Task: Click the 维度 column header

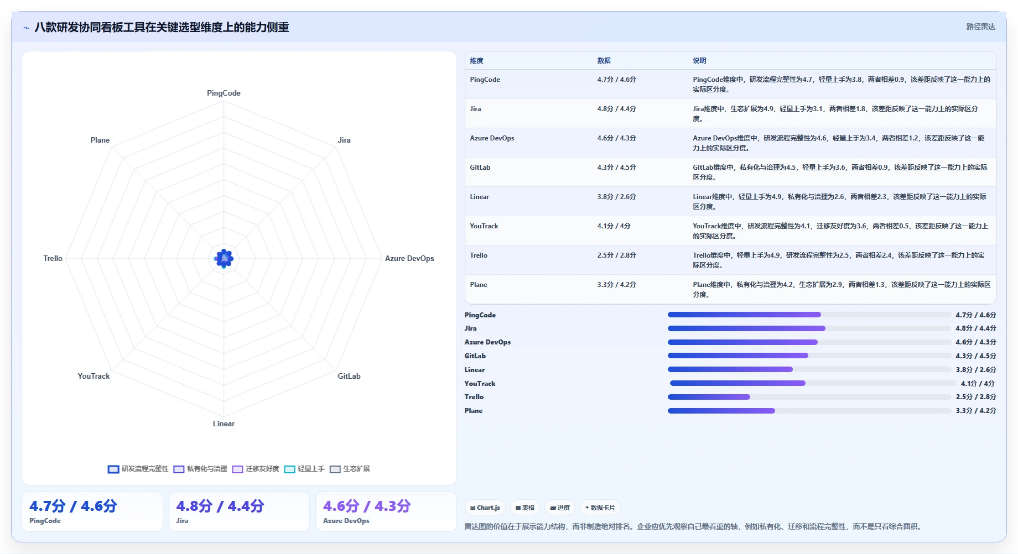Action: [476, 61]
